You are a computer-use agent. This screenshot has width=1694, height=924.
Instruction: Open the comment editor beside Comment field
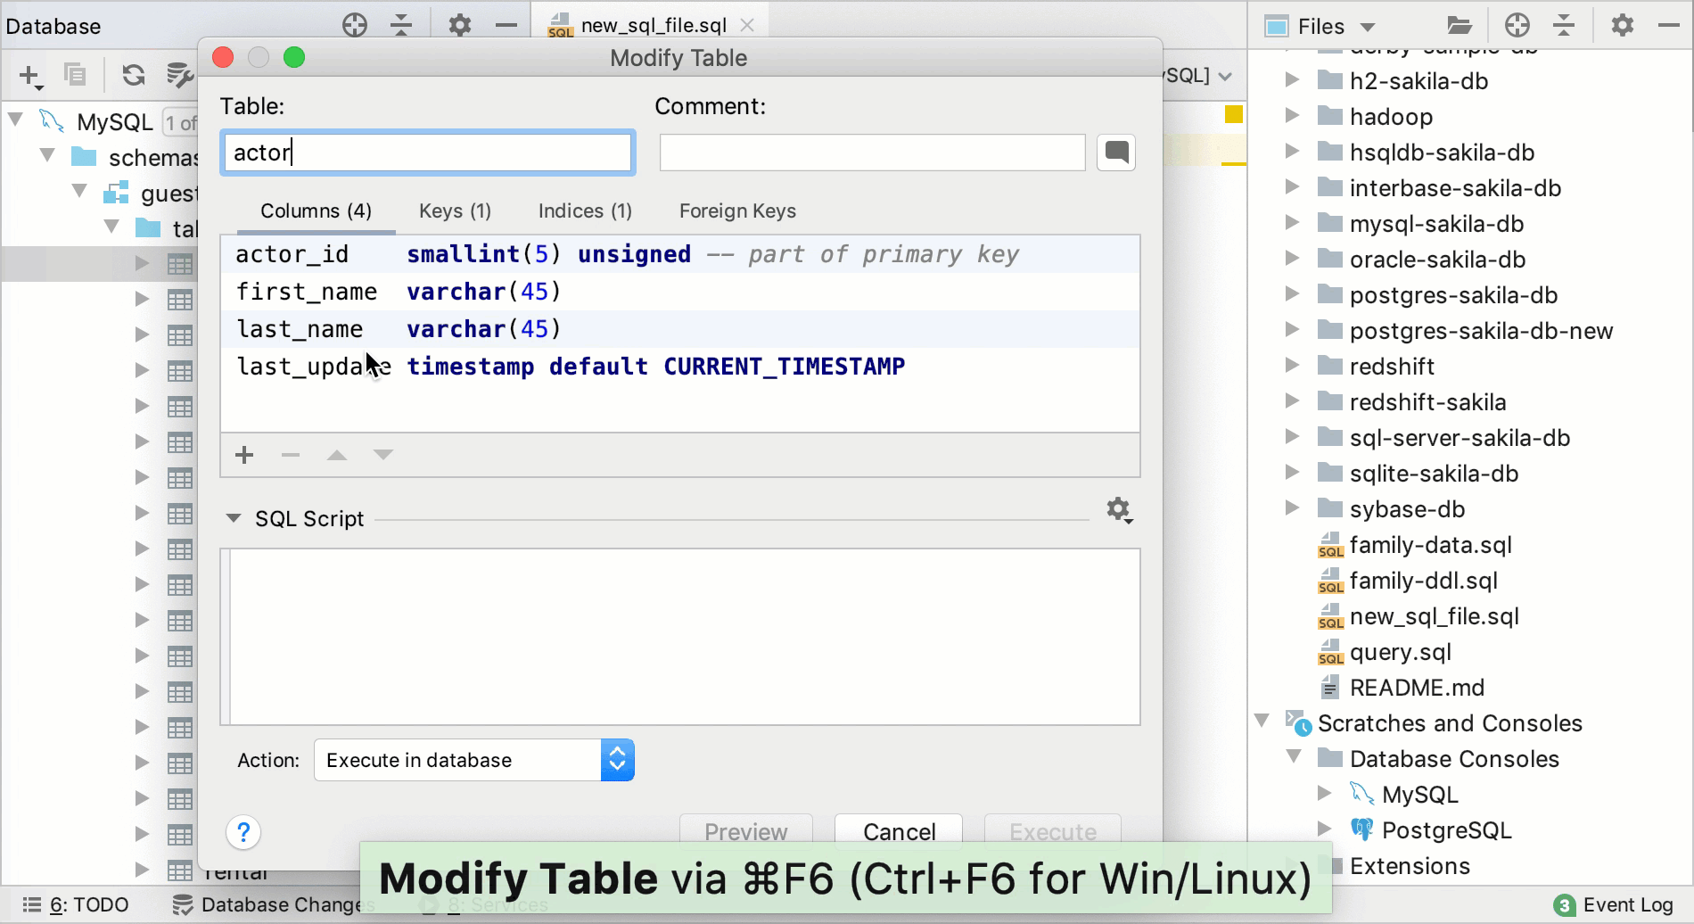1115,152
